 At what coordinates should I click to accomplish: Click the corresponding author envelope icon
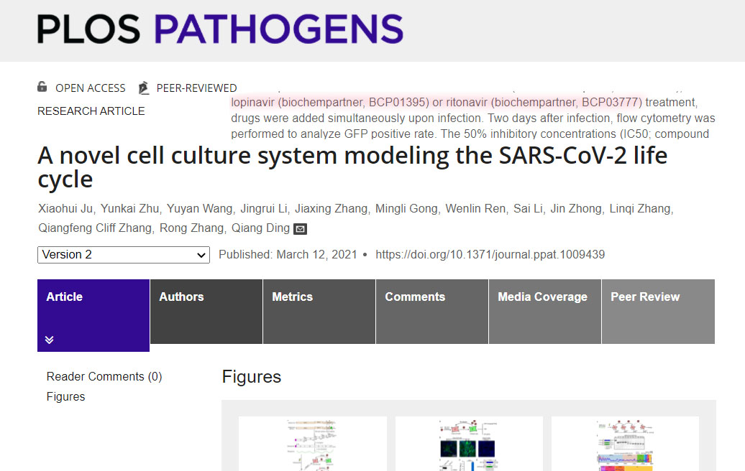[301, 229]
